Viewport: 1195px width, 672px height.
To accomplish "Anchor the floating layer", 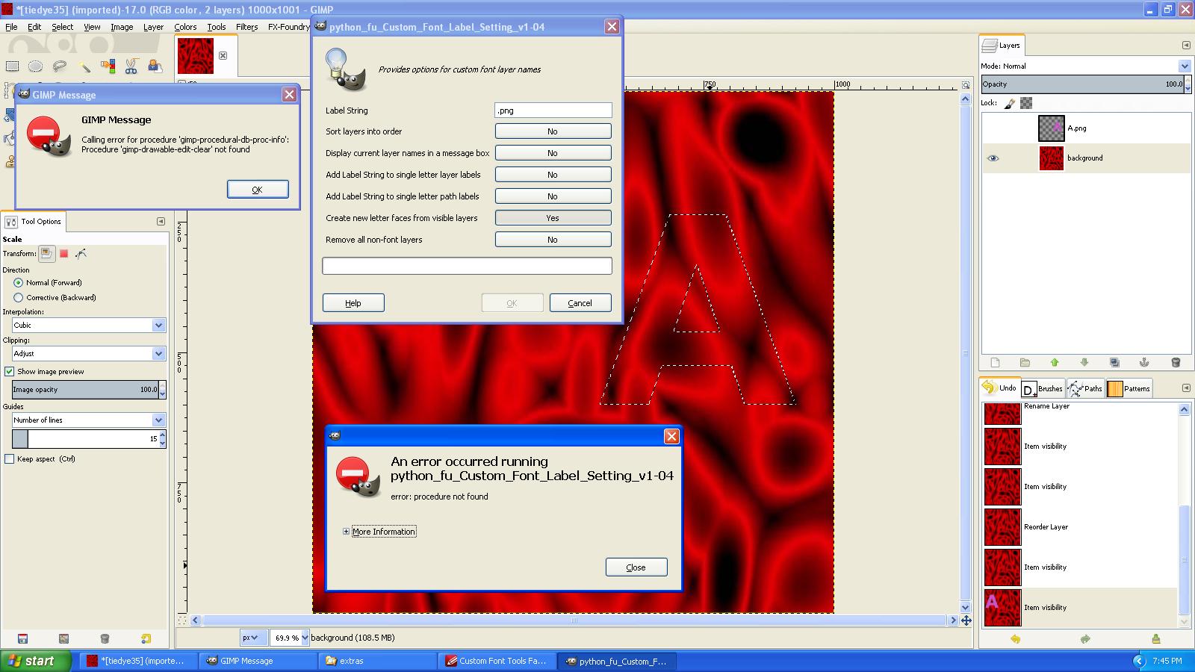I will [1144, 363].
